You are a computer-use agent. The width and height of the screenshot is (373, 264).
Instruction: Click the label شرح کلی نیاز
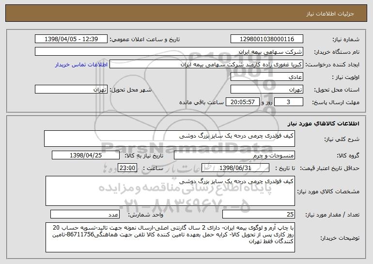[x=342, y=140]
